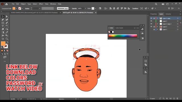Image resolution: width=182 pixels, height=102 pixels.
Task: Open the Effect menu
Action: [x=41, y=4]
